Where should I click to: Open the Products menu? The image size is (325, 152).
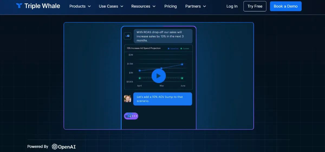[77, 6]
